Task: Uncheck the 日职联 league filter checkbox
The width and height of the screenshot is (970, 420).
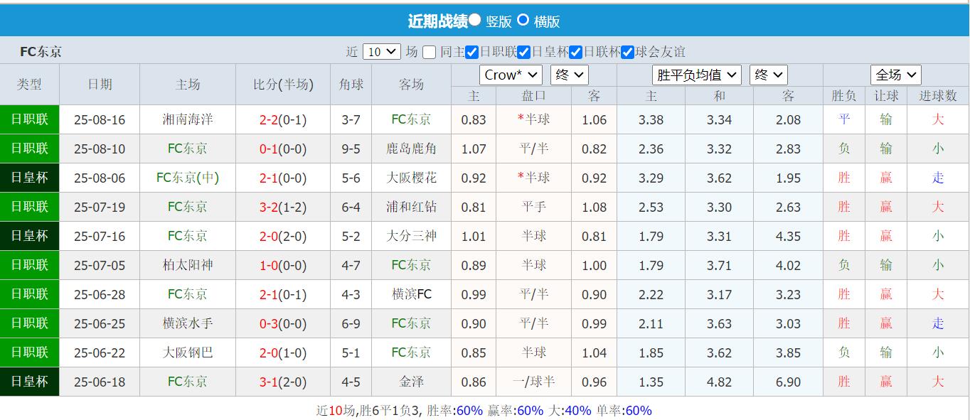Action: (471, 52)
